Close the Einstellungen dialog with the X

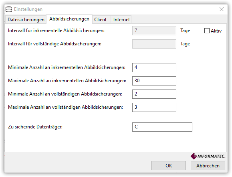pos(222,9)
